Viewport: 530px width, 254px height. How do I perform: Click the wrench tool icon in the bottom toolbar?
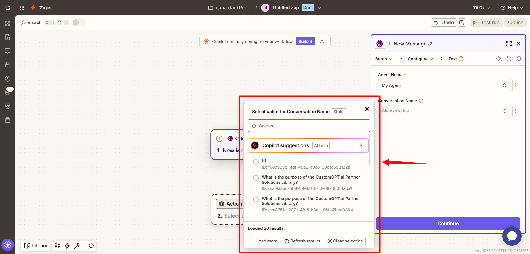coord(77,246)
